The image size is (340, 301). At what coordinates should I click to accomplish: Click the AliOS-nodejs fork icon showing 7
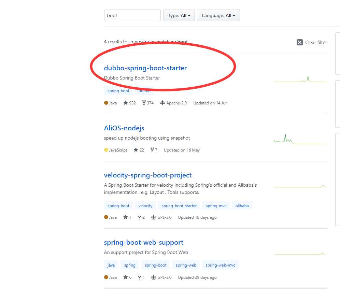tap(152, 150)
